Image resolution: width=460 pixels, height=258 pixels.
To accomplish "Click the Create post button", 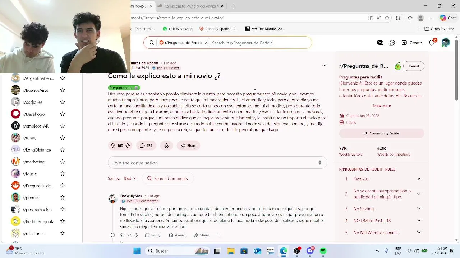I will point(412,43).
